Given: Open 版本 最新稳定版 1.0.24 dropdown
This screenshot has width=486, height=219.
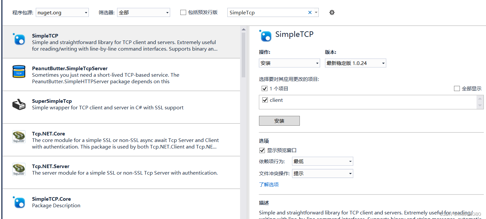Looking at the screenshot, I should [356, 63].
